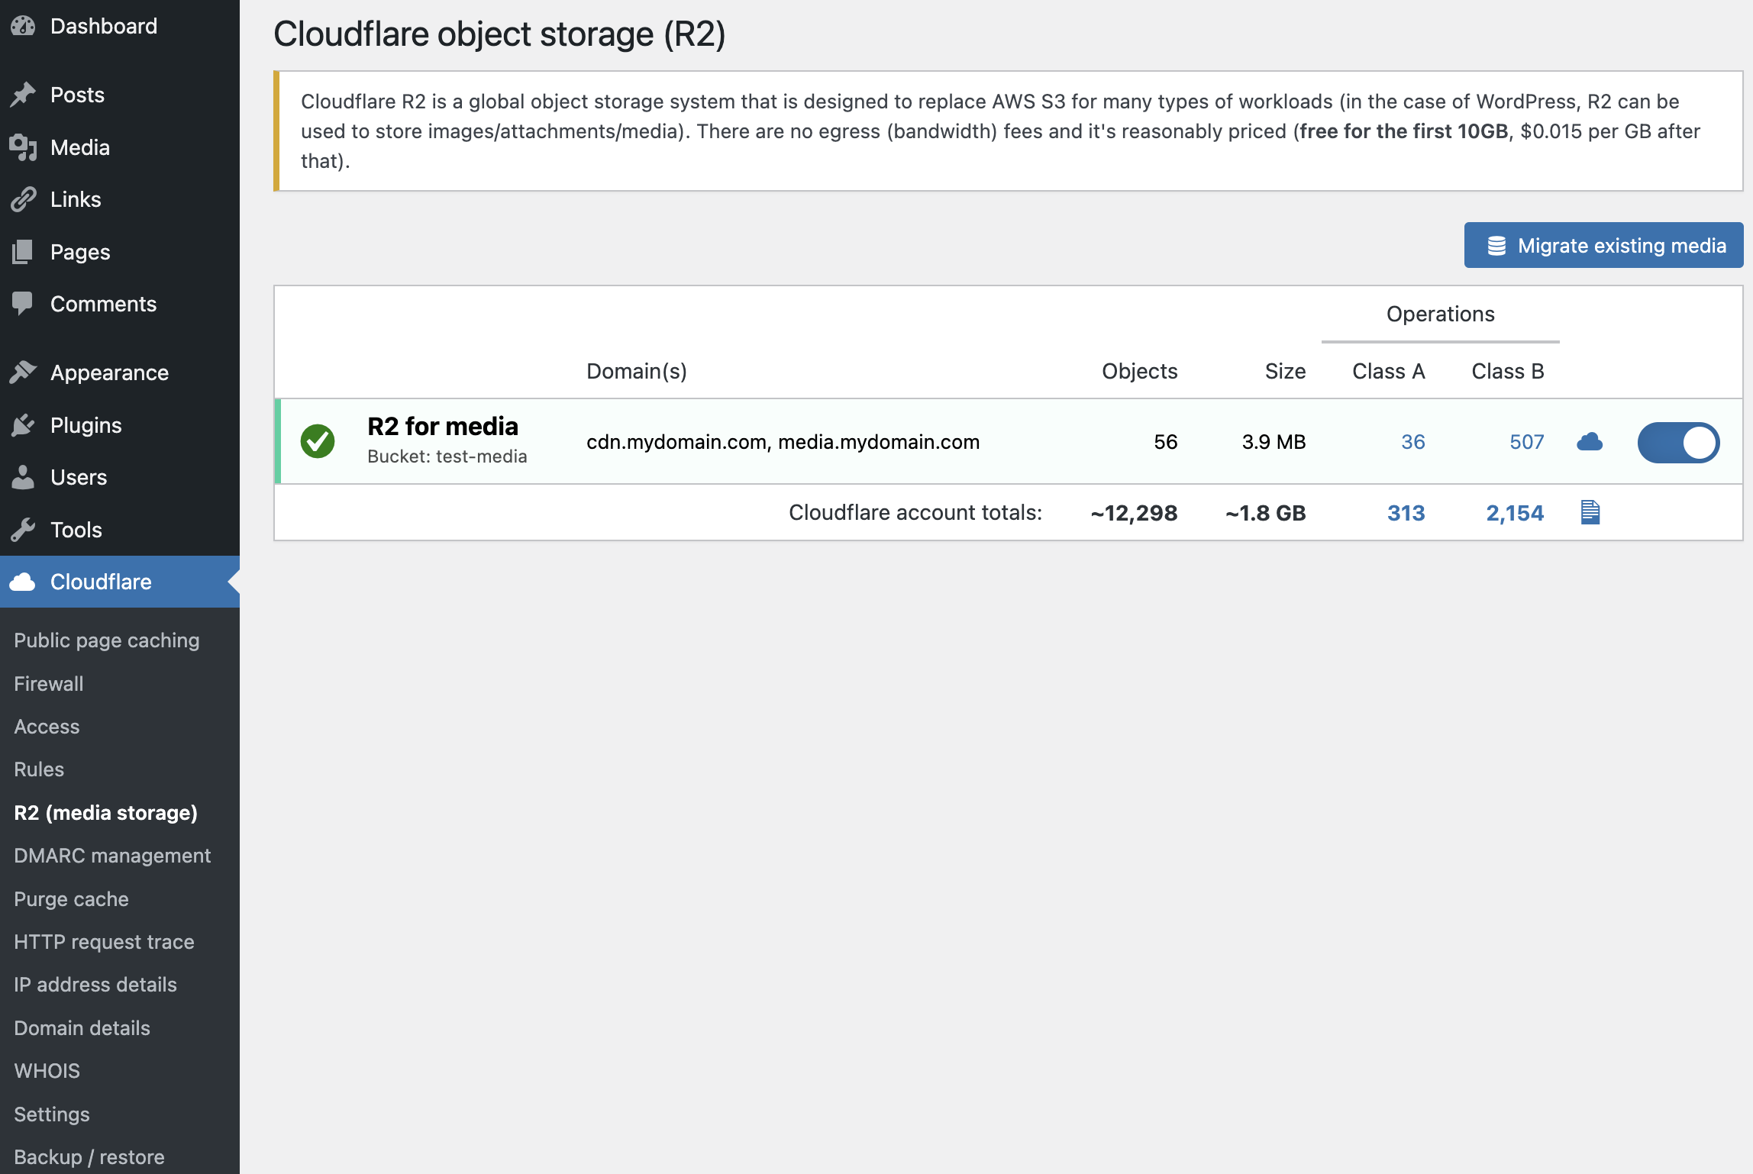
Task: Click the cloud icon beside the R2 toggle
Action: click(1590, 442)
